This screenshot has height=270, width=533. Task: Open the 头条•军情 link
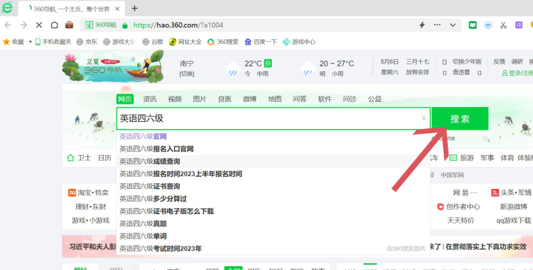pos(511,193)
